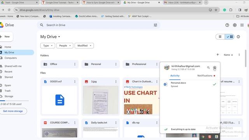This screenshot has height=140, width=249.
Task: Open more sort options menu
Action: (239, 55)
